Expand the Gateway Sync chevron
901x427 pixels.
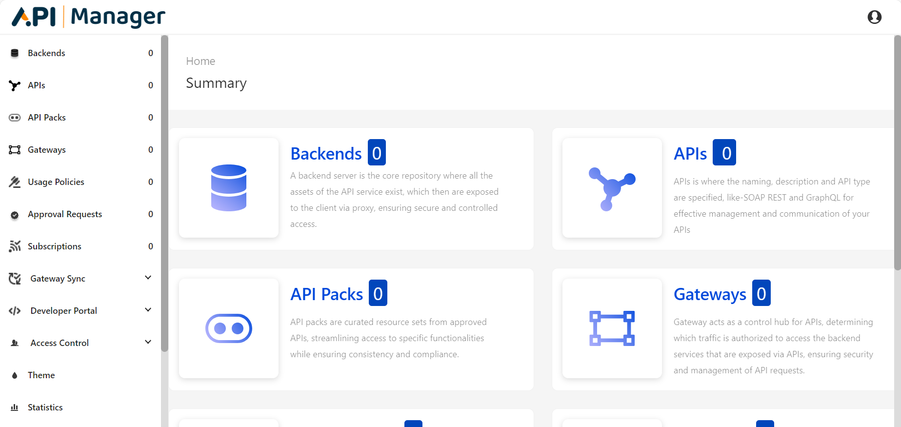click(x=148, y=278)
